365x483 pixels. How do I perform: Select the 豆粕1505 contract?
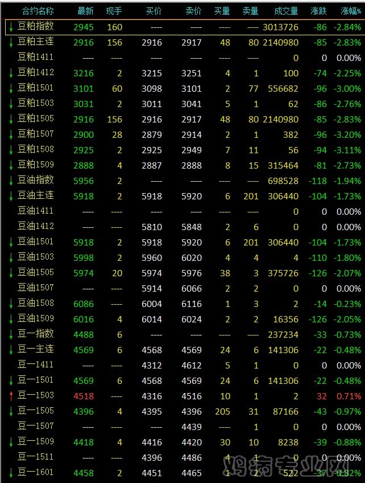tap(35, 119)
